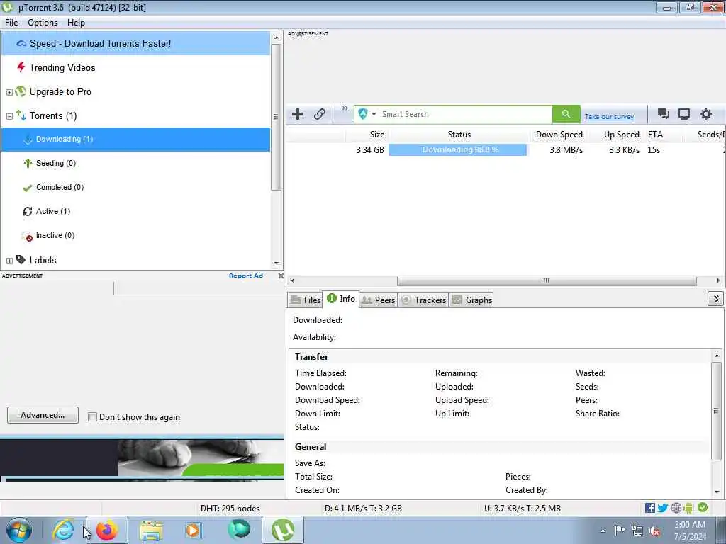Close the sidebar advertisement
This screenshot has height=544, width=726.
tap(281, 276)
